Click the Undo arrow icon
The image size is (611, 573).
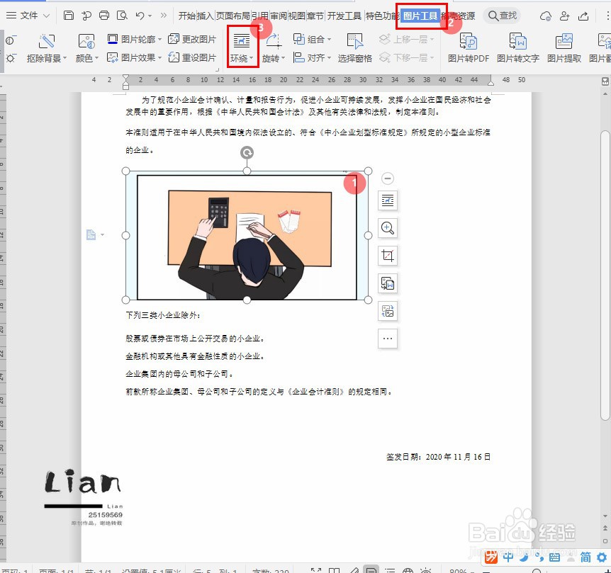140,16
